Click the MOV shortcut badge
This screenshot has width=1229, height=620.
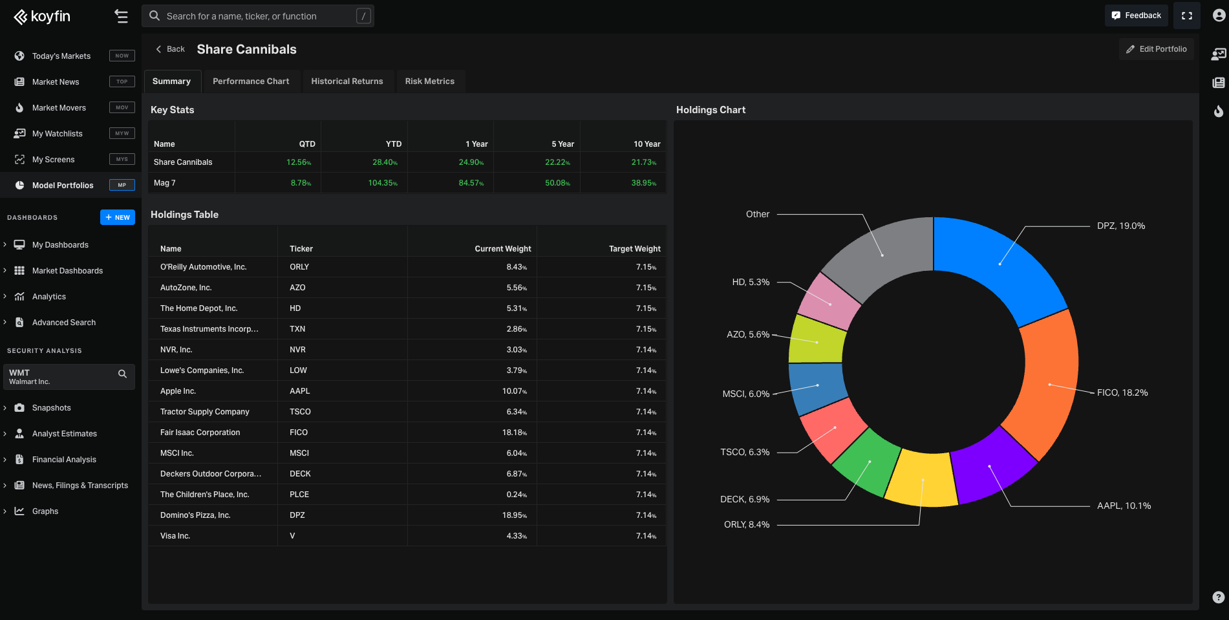(x=122, y=107)
